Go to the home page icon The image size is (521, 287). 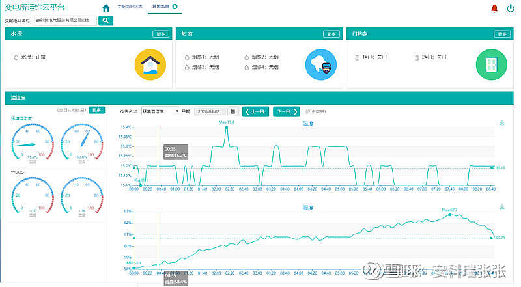tap(106, 7)
